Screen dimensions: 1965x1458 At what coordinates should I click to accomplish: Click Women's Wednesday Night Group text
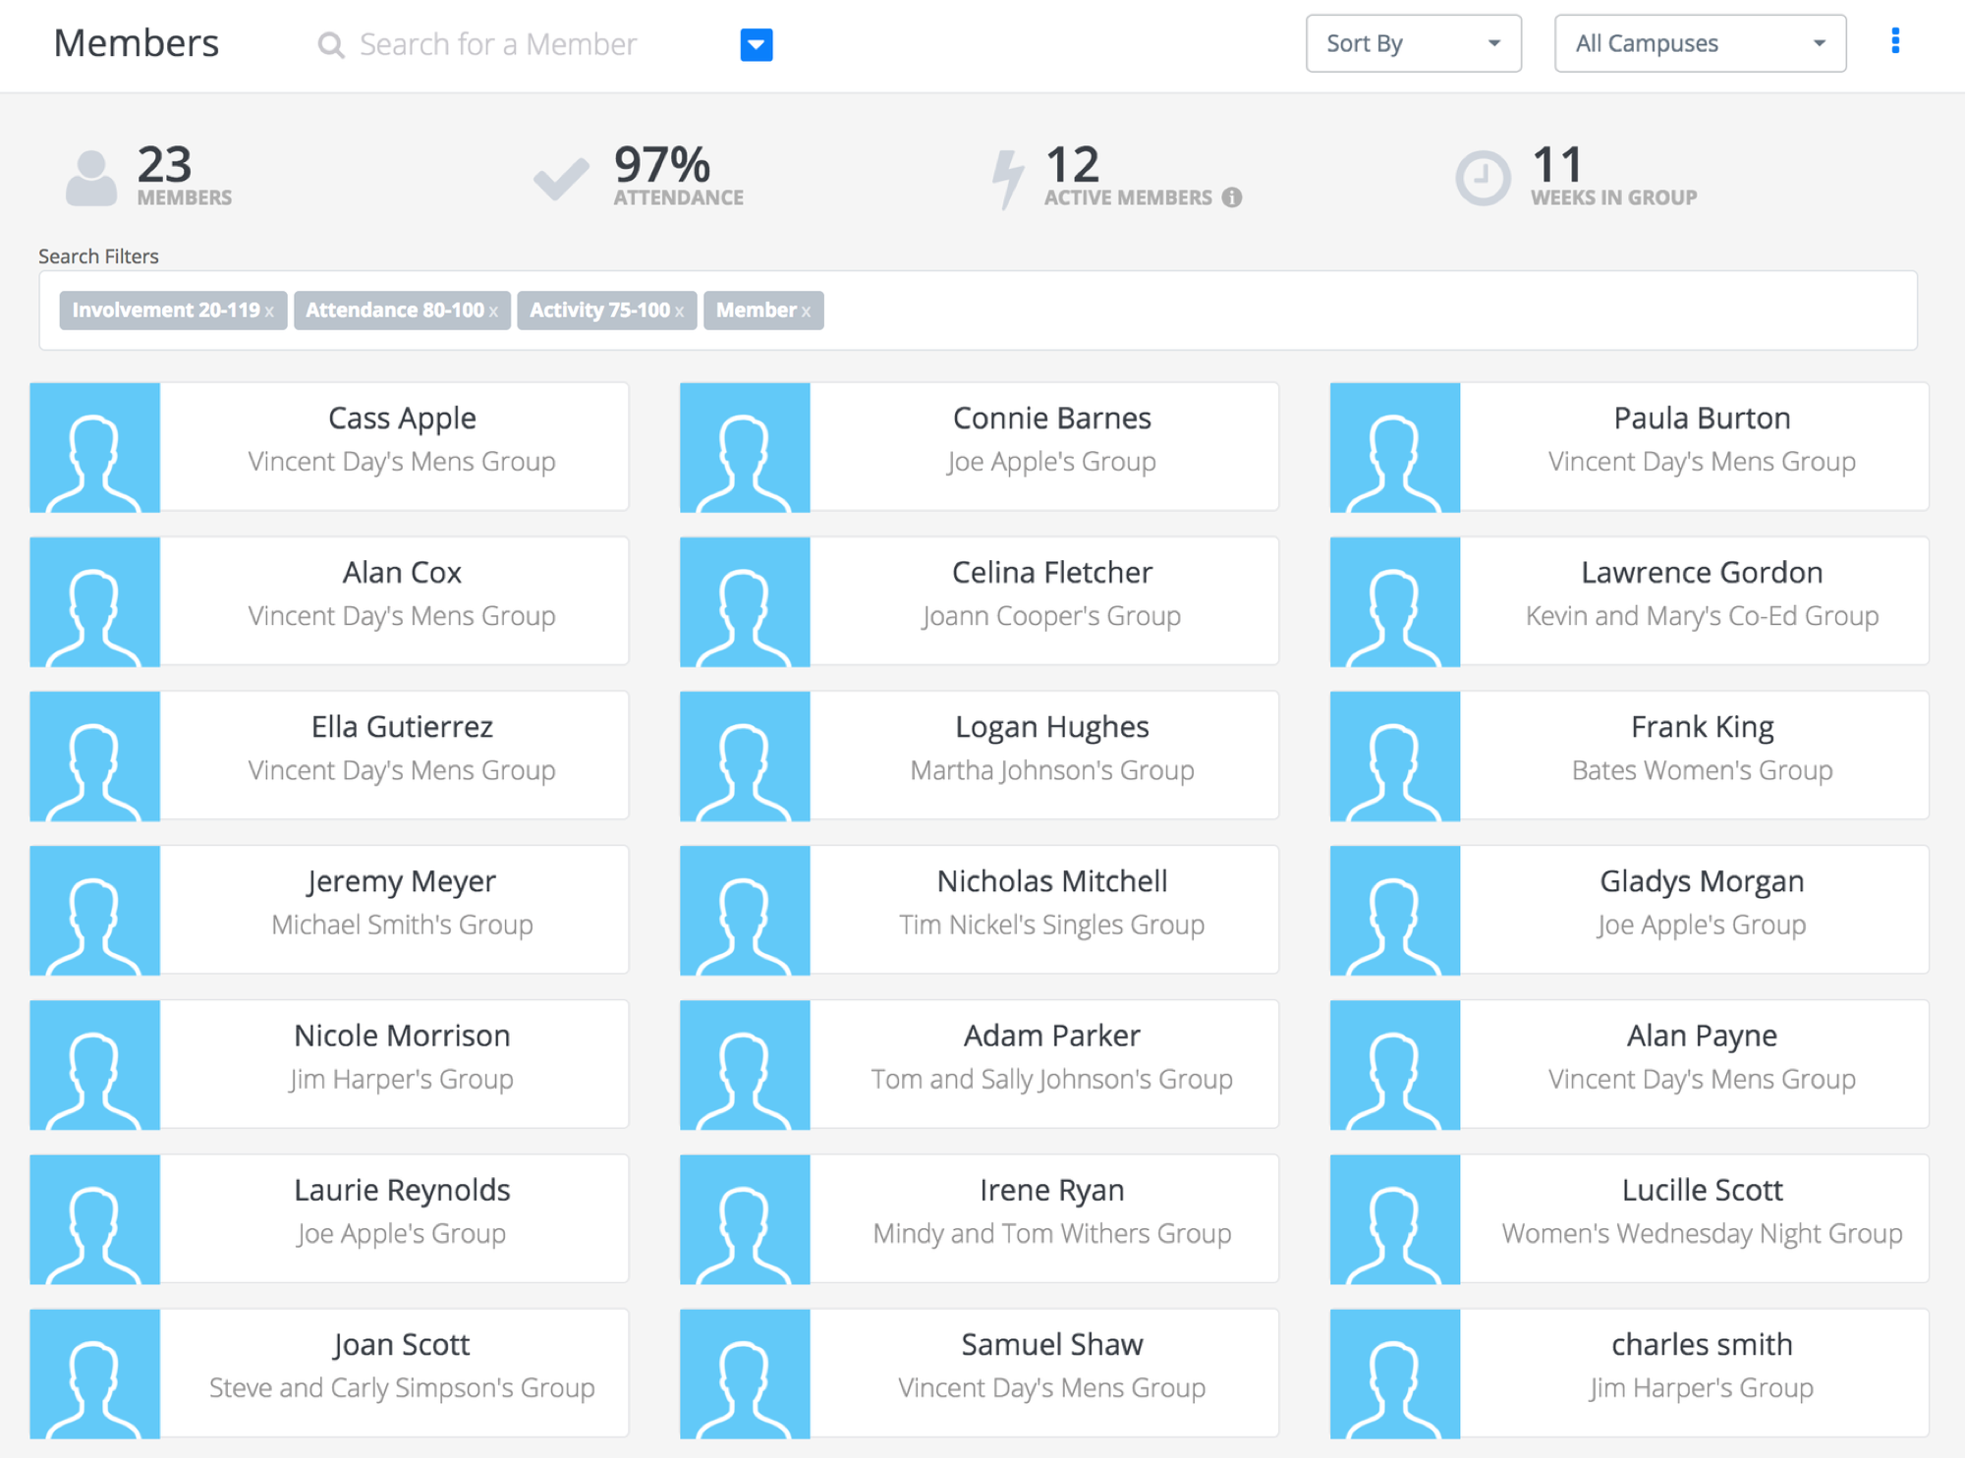click(x=1702, y=1233)
